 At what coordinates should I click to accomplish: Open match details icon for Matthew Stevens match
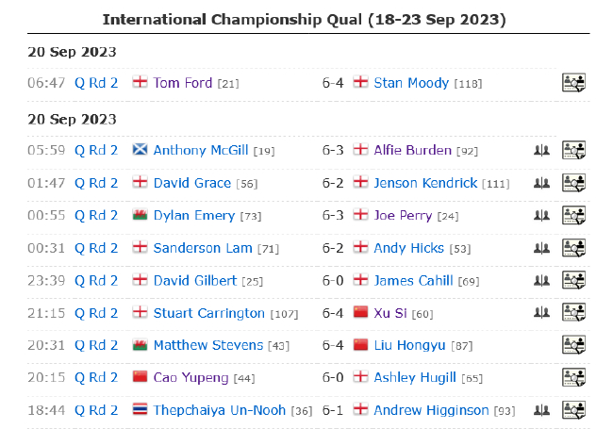573,345
